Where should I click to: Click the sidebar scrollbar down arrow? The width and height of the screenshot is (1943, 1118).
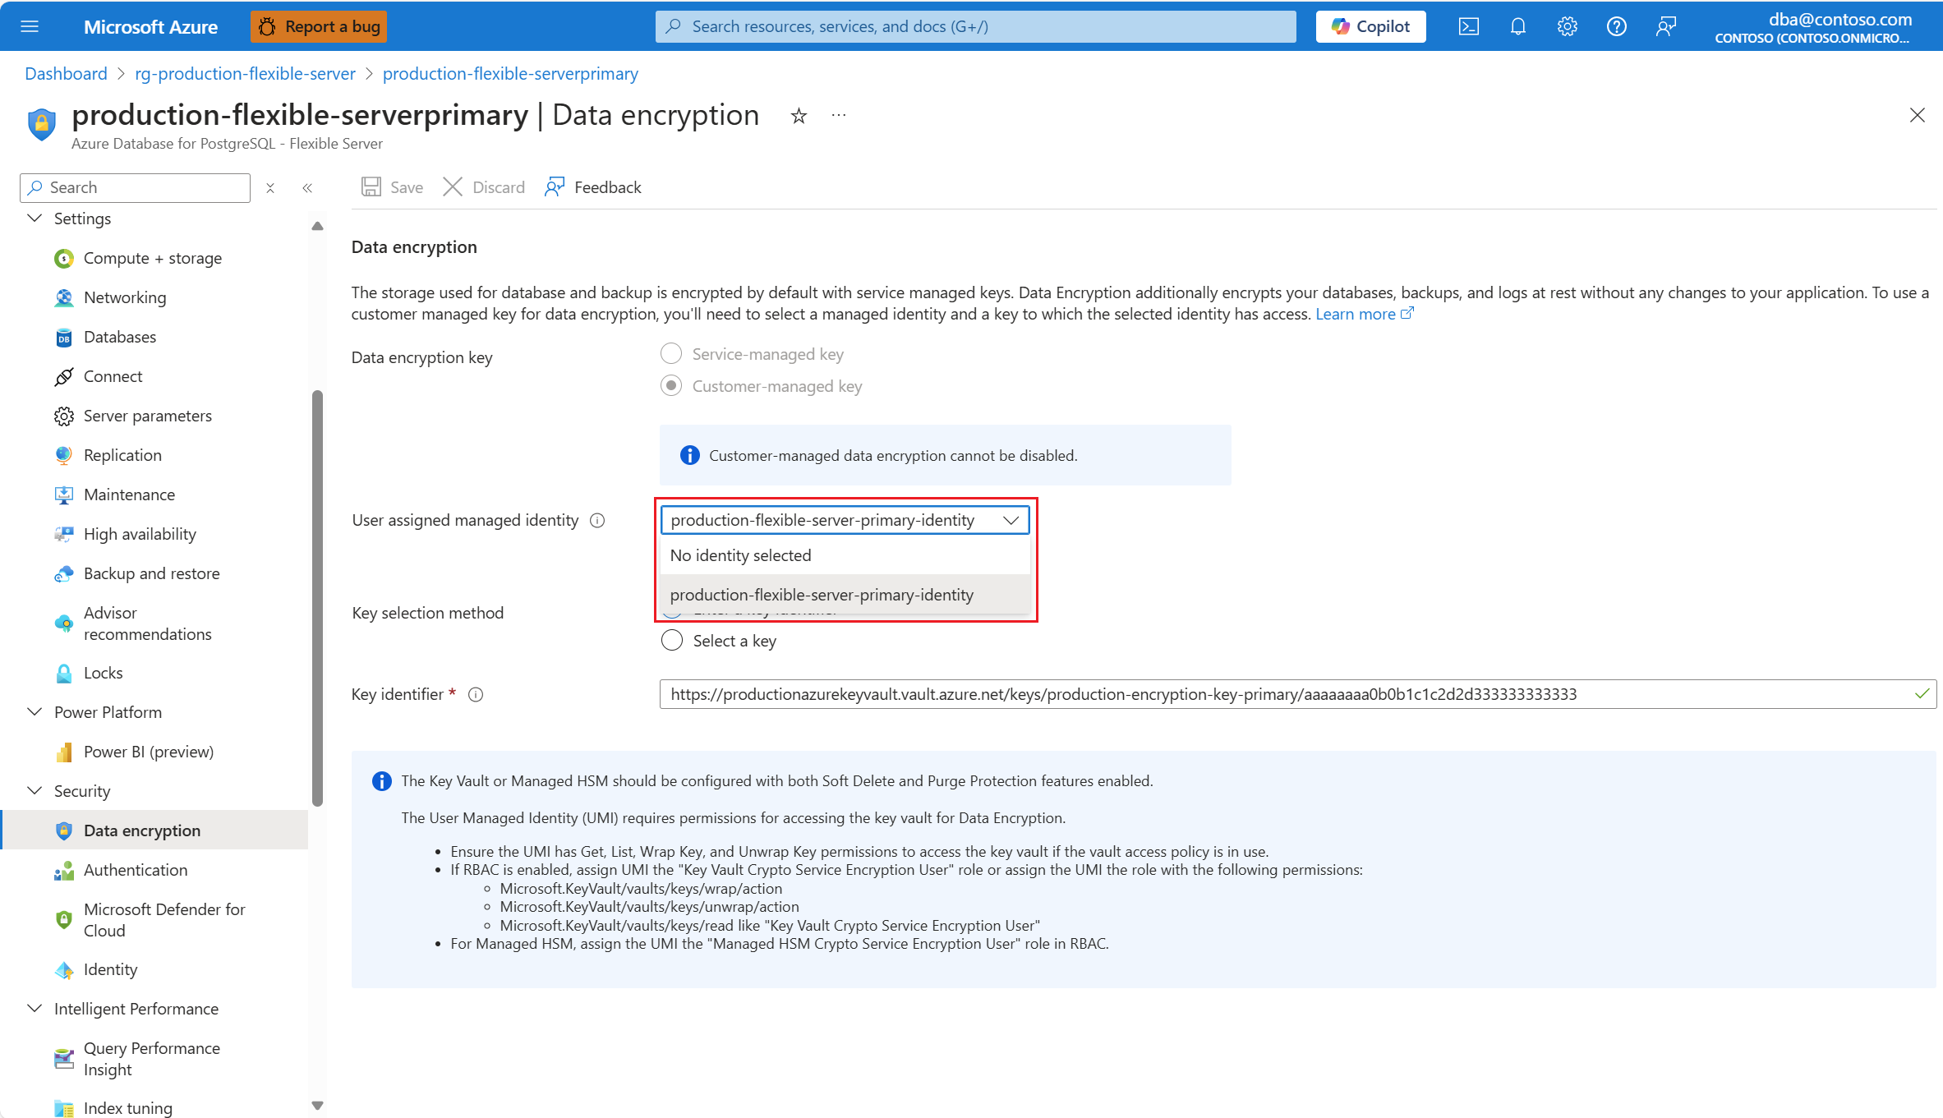[317, 1105]
